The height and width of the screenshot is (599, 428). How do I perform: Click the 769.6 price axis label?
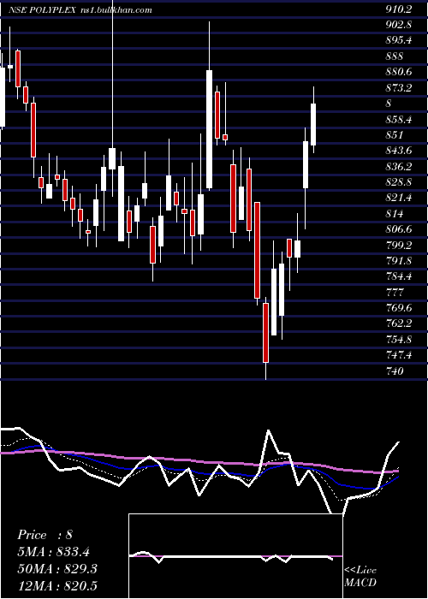tap(399, 307)
